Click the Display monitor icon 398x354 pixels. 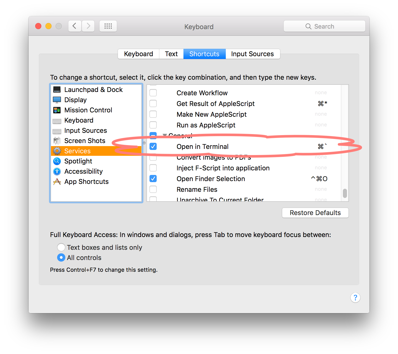(x=57, y=100)
